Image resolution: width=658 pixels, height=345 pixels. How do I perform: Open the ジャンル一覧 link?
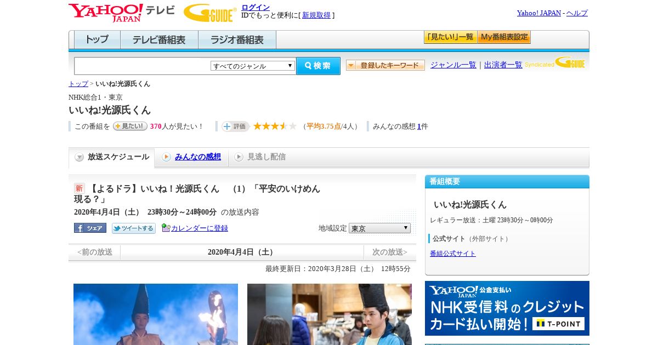coord(453,65)
